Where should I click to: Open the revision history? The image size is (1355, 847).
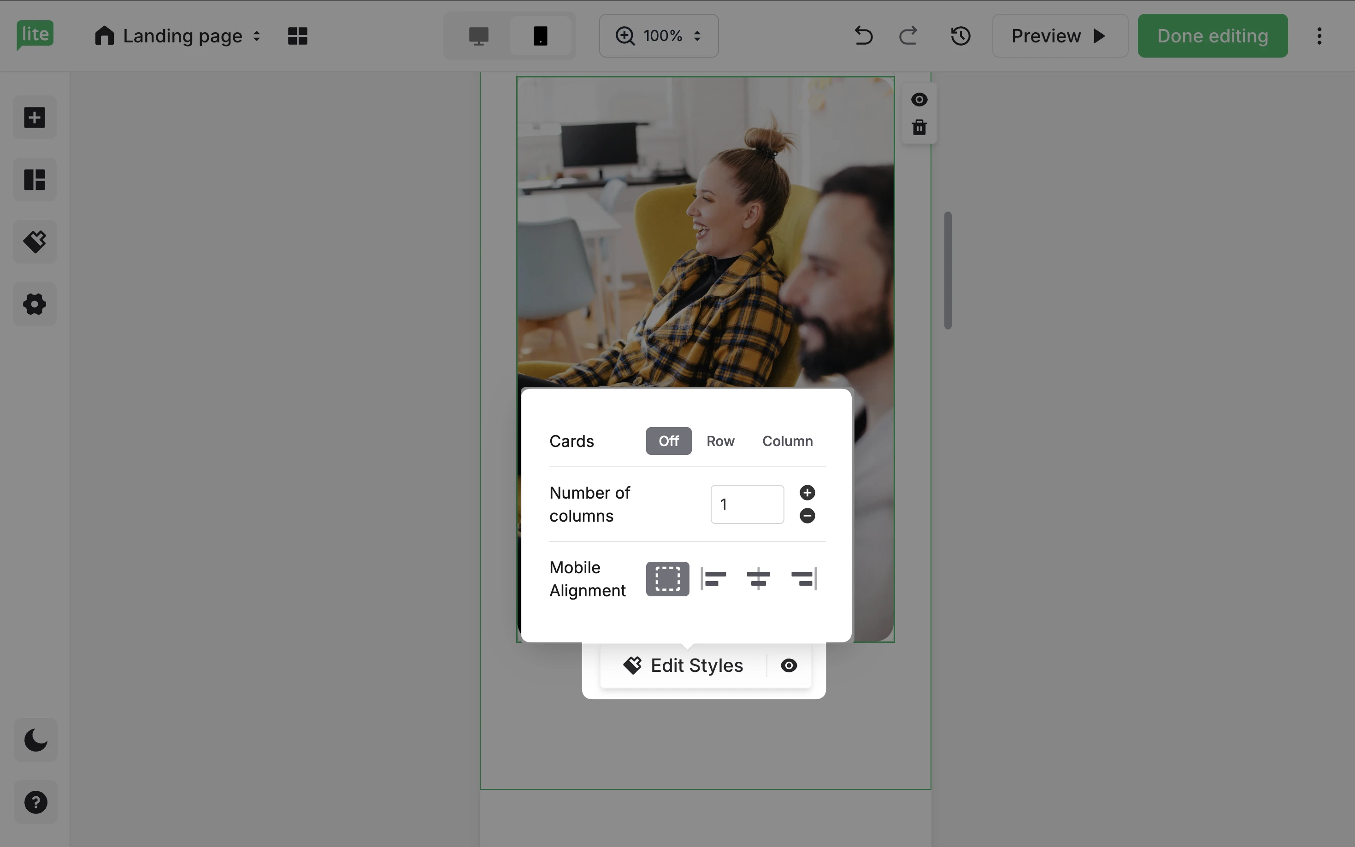click(x=960, y=36)
